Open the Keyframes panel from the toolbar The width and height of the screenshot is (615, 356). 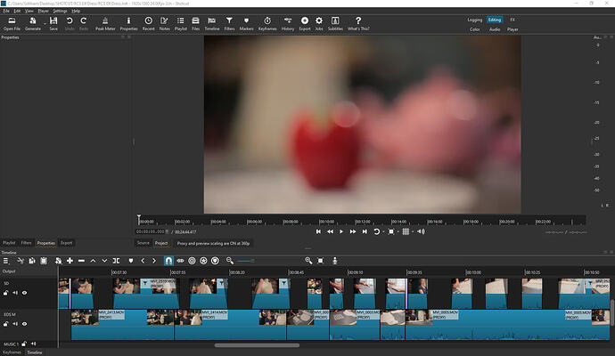tap(267, 23)
